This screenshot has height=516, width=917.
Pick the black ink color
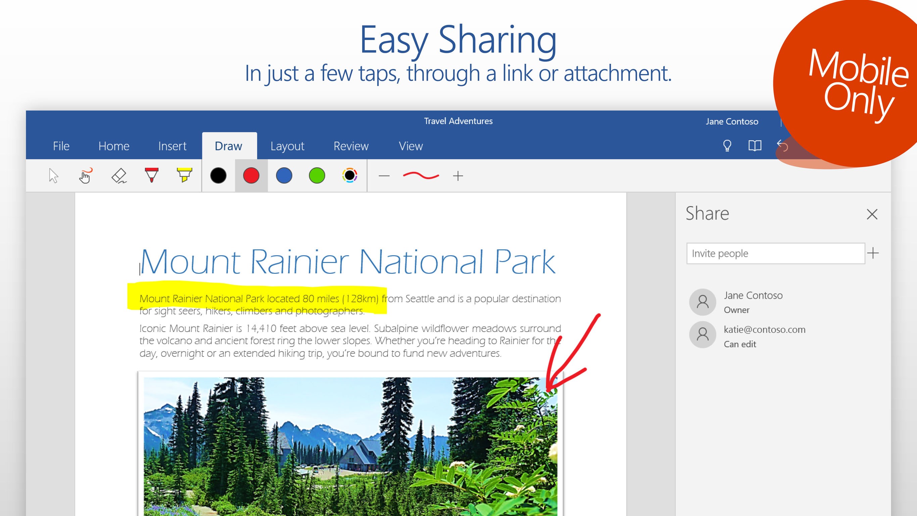click(218, 176)
